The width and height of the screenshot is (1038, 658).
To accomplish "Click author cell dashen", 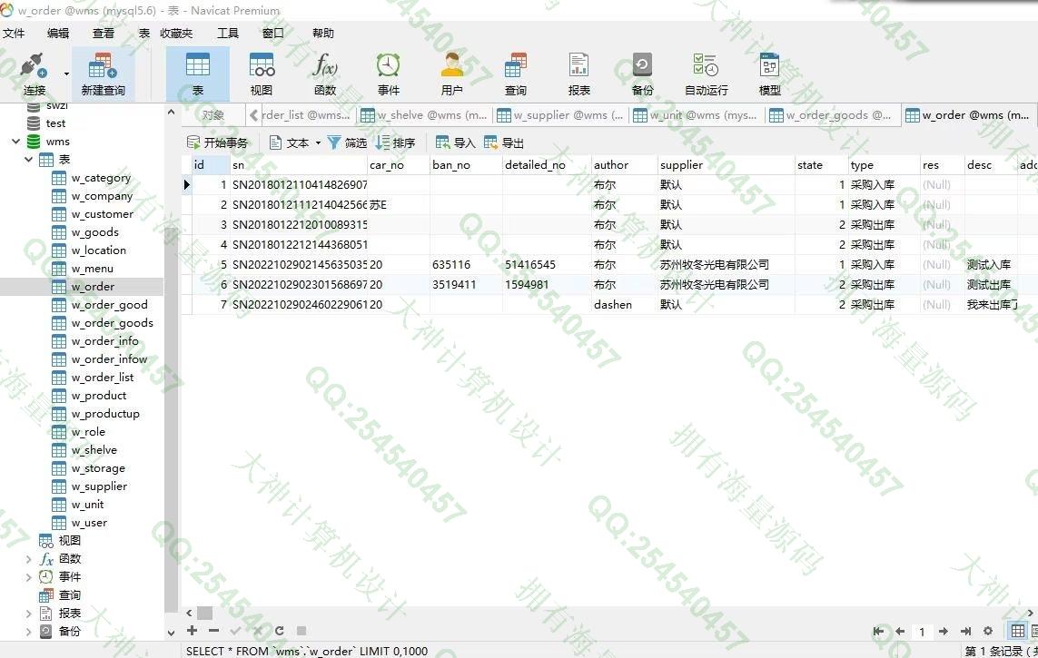I will [624, 304].
